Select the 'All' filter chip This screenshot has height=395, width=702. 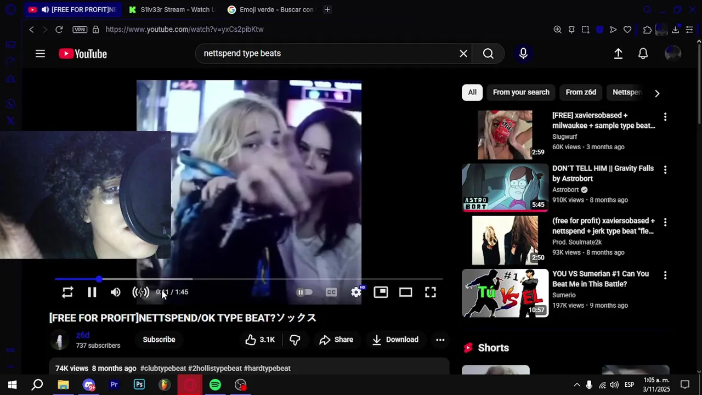tap(472, 92)
